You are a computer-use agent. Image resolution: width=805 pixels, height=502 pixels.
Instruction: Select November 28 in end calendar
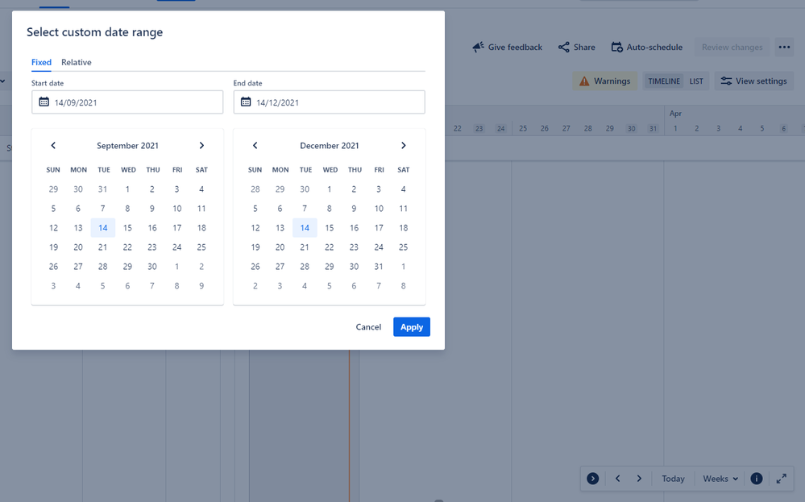click(x=255, y=189)
